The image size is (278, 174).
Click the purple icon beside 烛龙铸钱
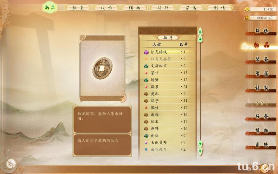[146, 52]
